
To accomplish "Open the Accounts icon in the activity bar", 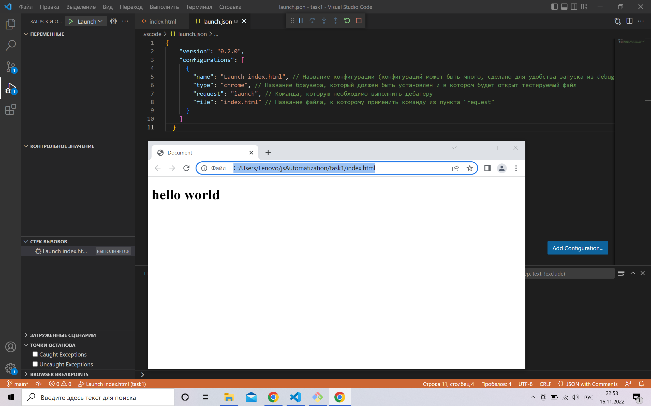I will pyautogui.click(x=10, y=347).
